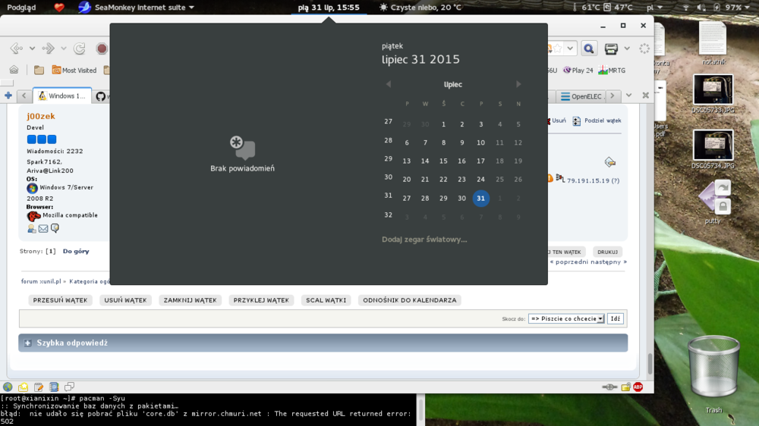Image resolution: width=759 pixels, height=426 pixels.
Task: Click the ZAMKNIJ WĄTEK button
Action: (191, 300)
